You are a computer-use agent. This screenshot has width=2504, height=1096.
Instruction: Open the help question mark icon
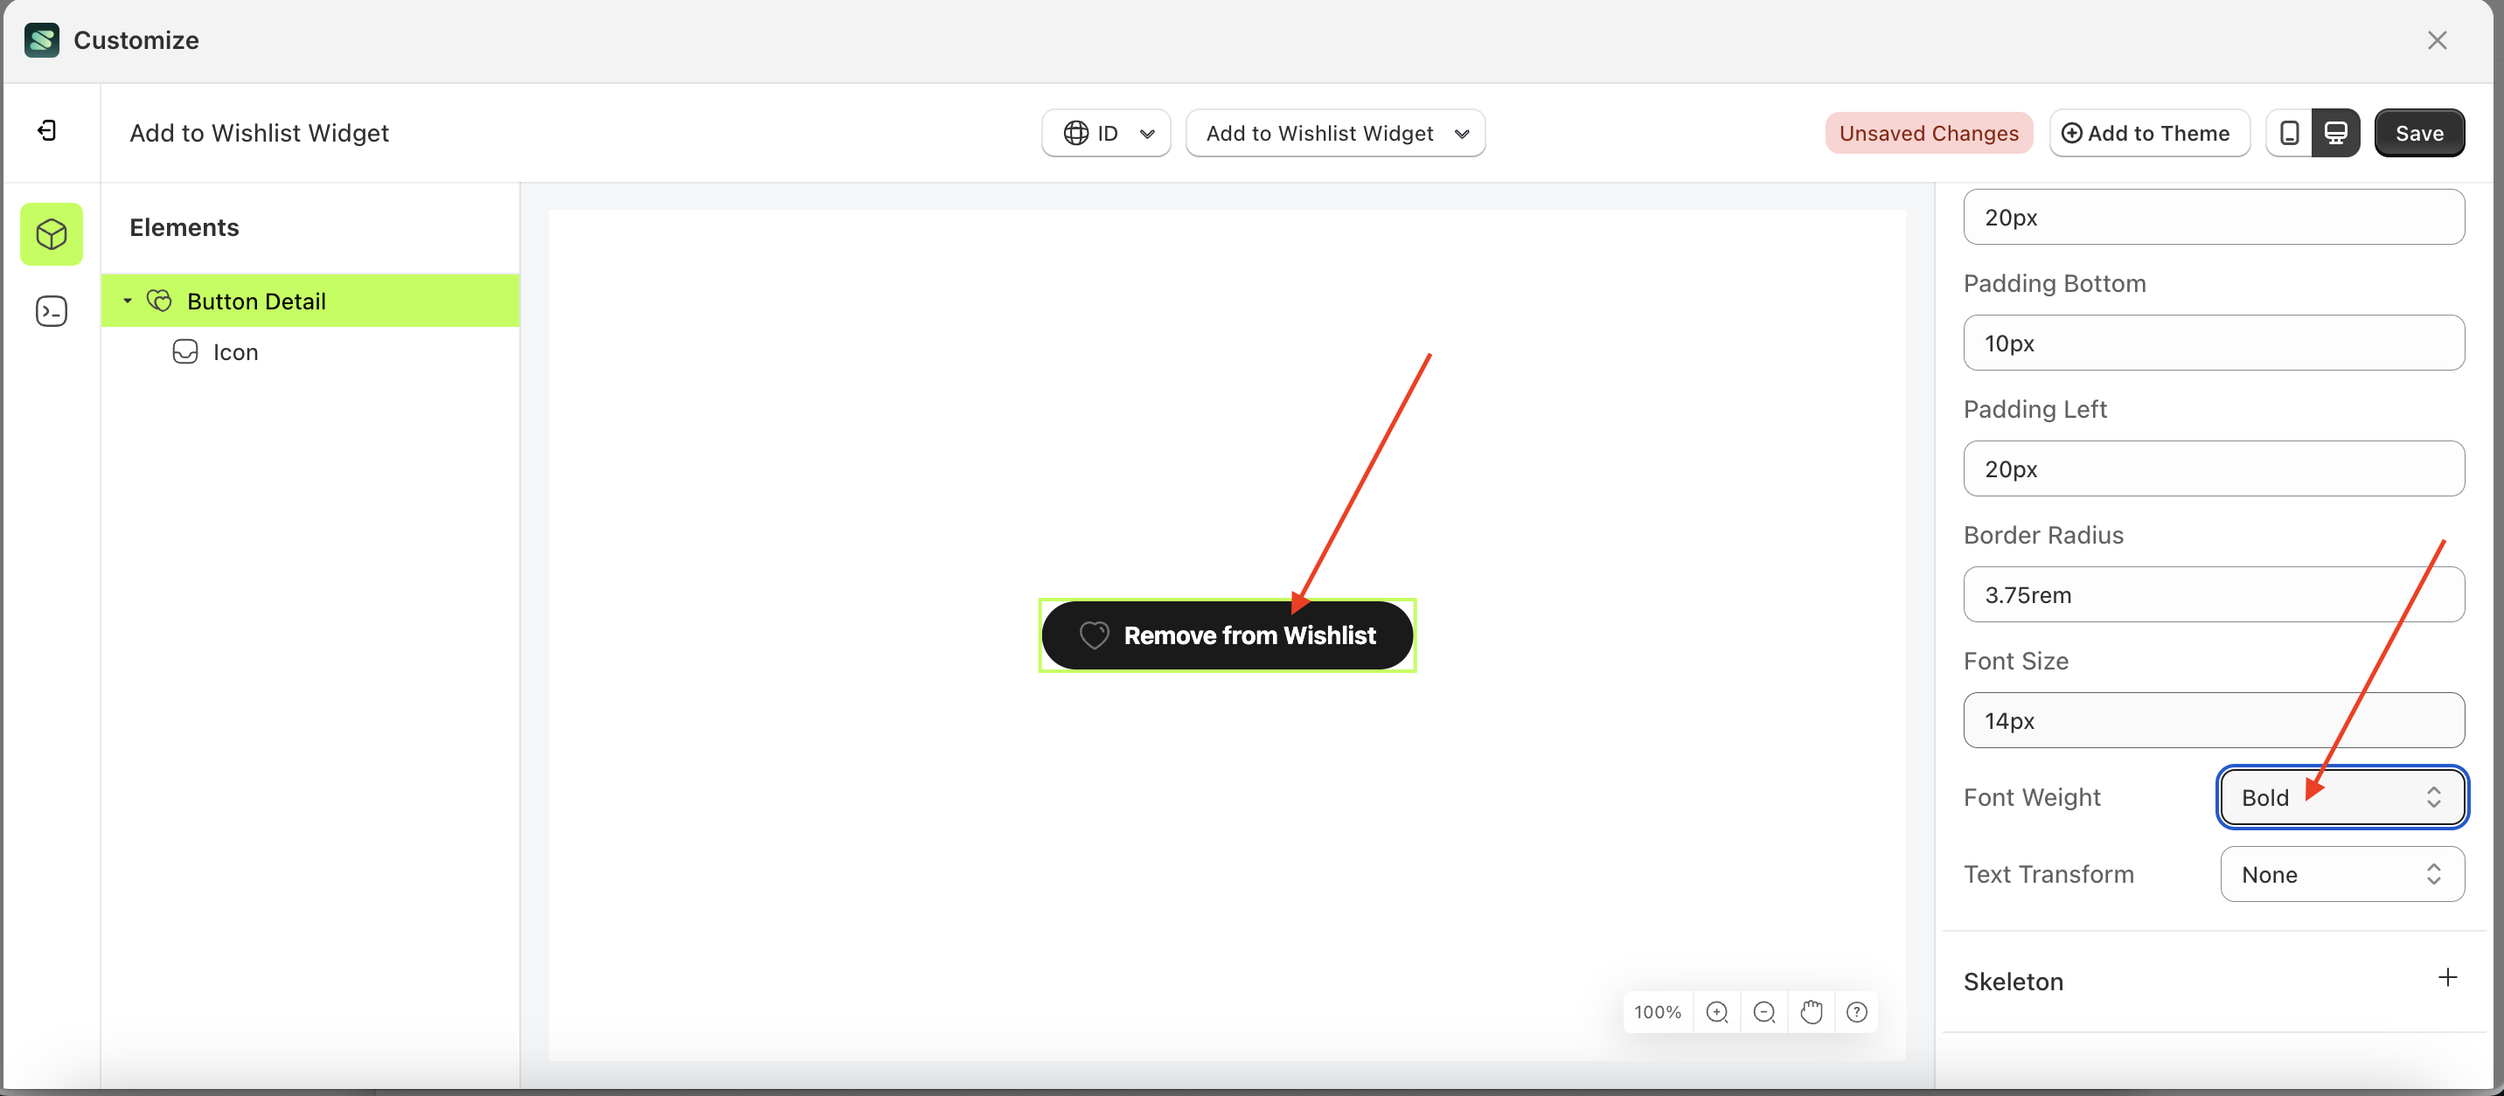click(1858, 1011)
